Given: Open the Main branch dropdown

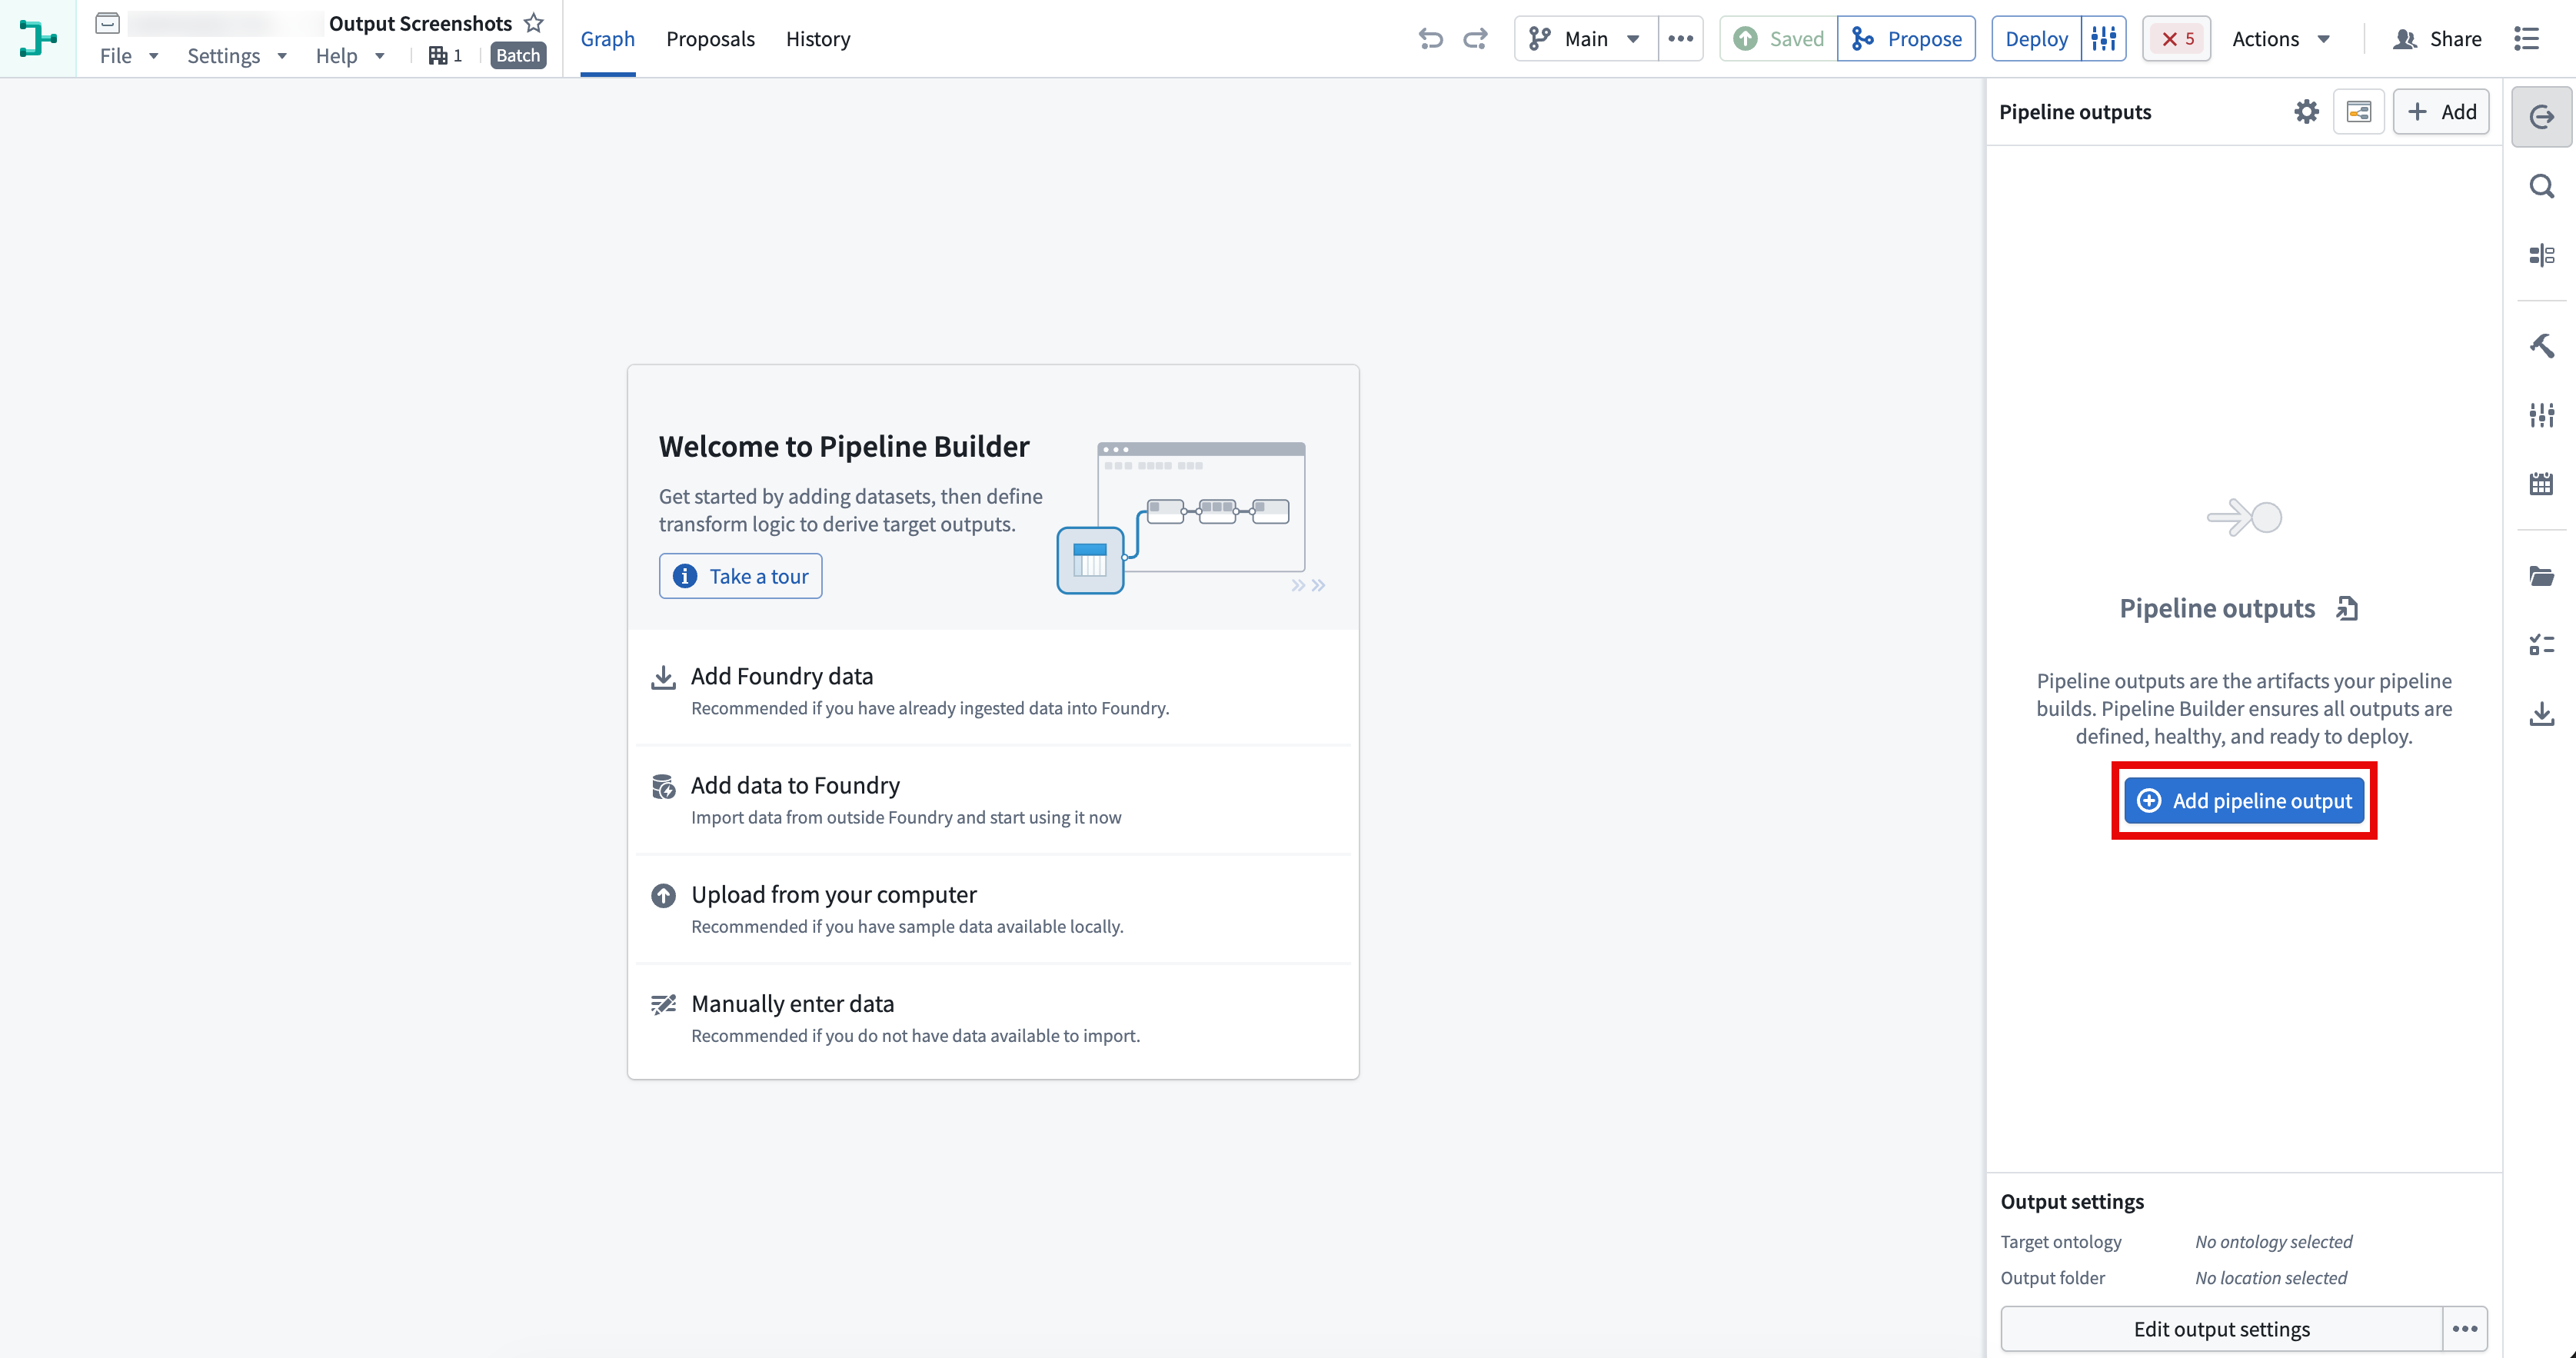Looking at the screenshot, I should 1586,39.
